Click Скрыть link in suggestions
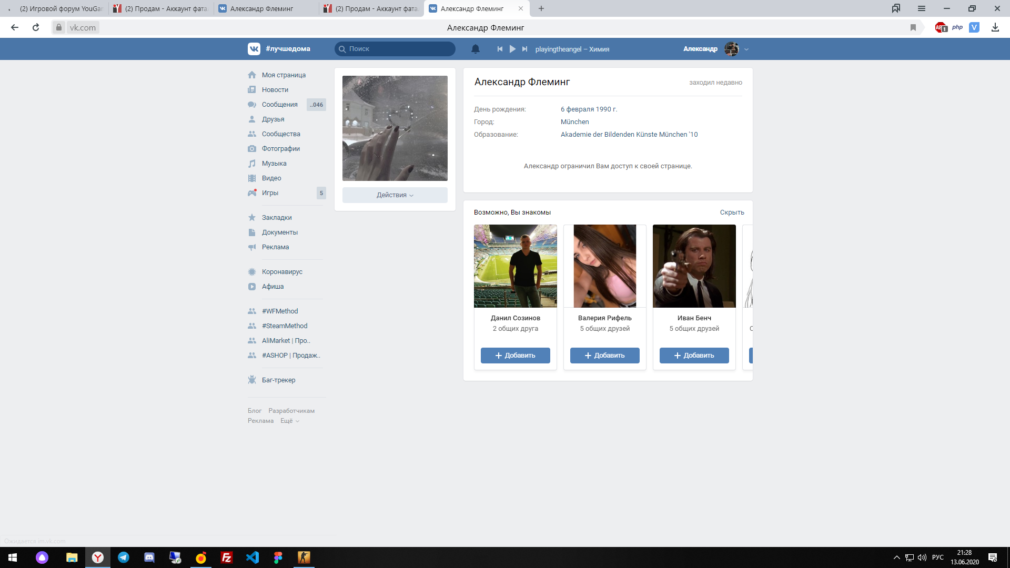 point(732,212)
